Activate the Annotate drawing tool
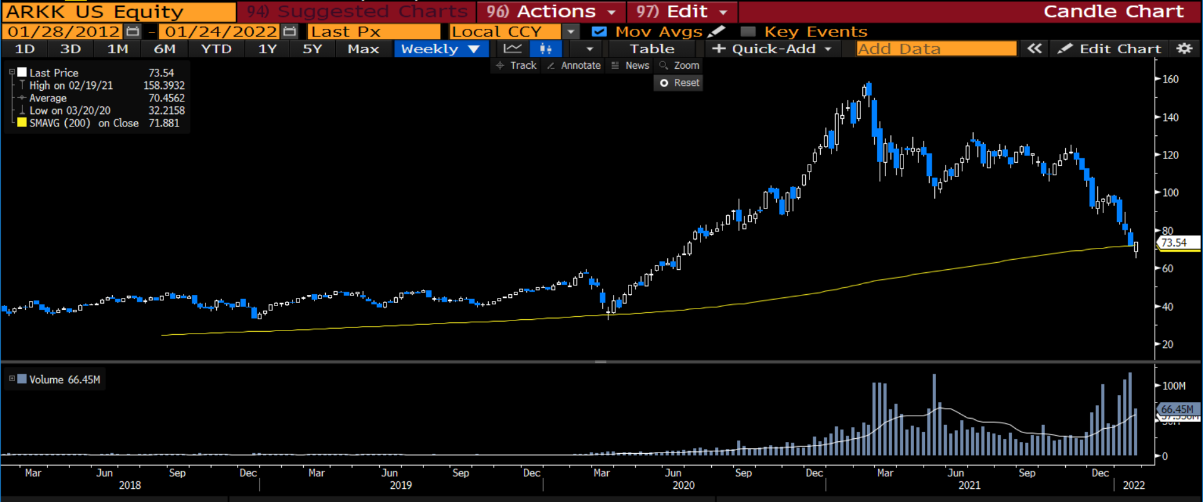 point(573,65)
